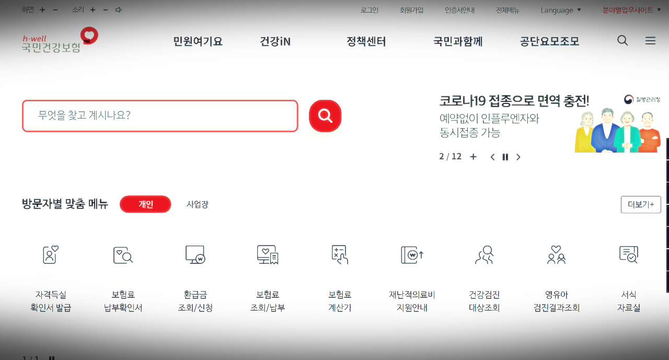Switch visitor menu to 사업장
The width and height of the screenshot is (669, 360).
click(198, 204)
